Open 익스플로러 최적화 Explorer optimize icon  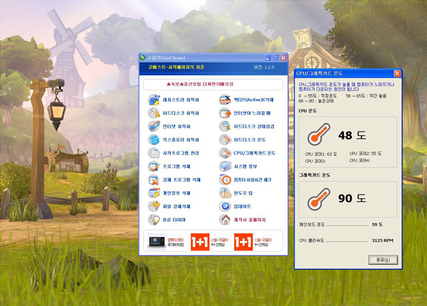(154, 139)
